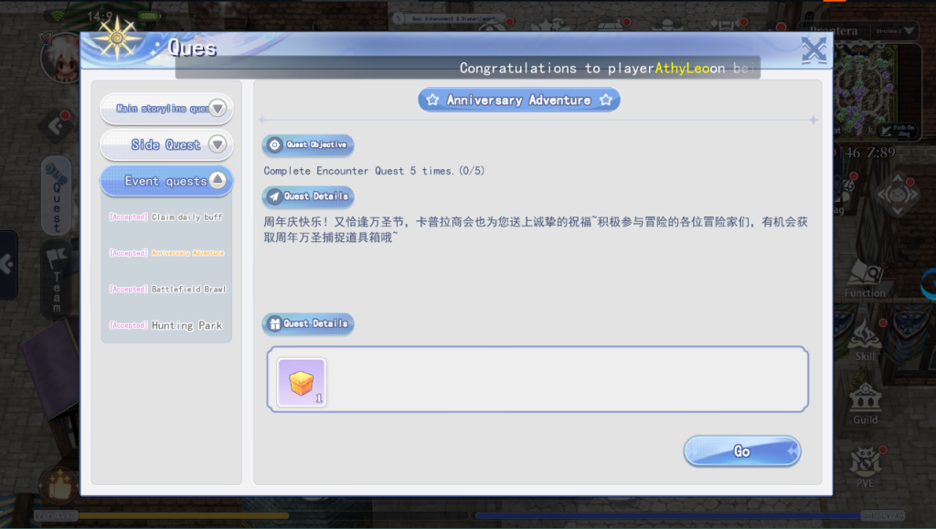Collapse the Event quests category

(x=166, y=181)
